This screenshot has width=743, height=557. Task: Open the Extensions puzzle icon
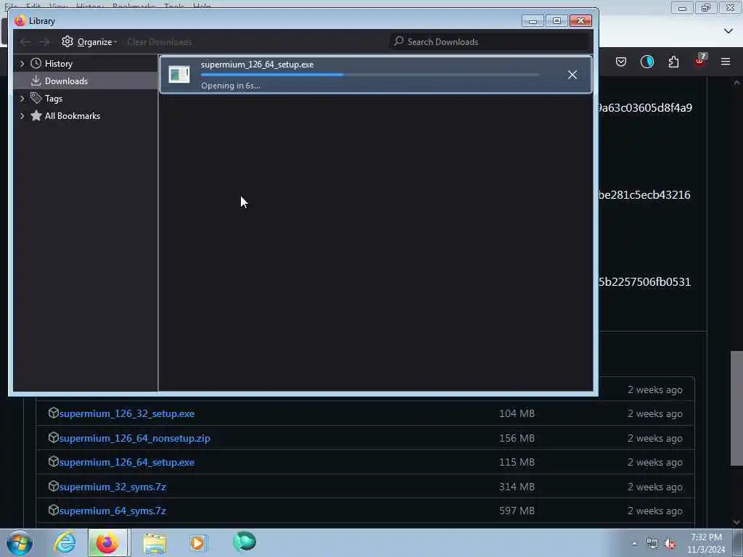point(673,62)
